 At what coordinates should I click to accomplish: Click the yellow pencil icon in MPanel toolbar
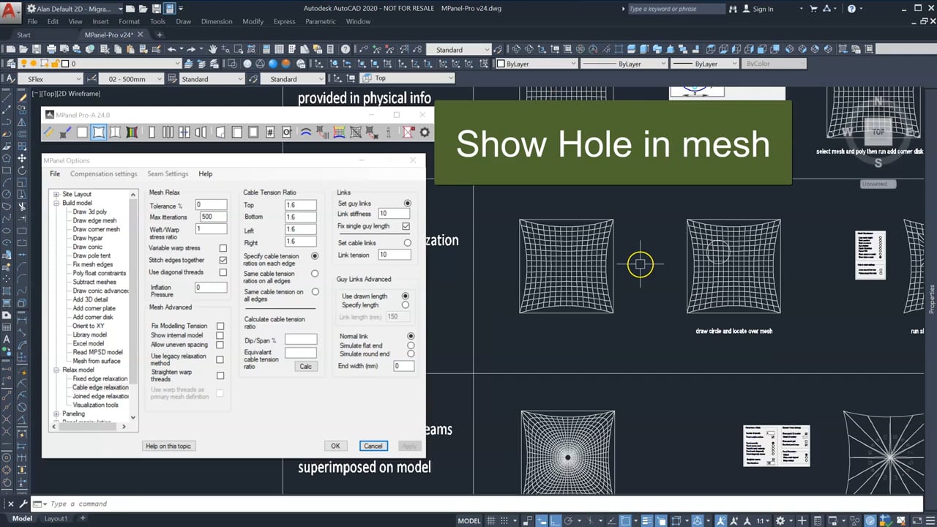tap(49, 132)
